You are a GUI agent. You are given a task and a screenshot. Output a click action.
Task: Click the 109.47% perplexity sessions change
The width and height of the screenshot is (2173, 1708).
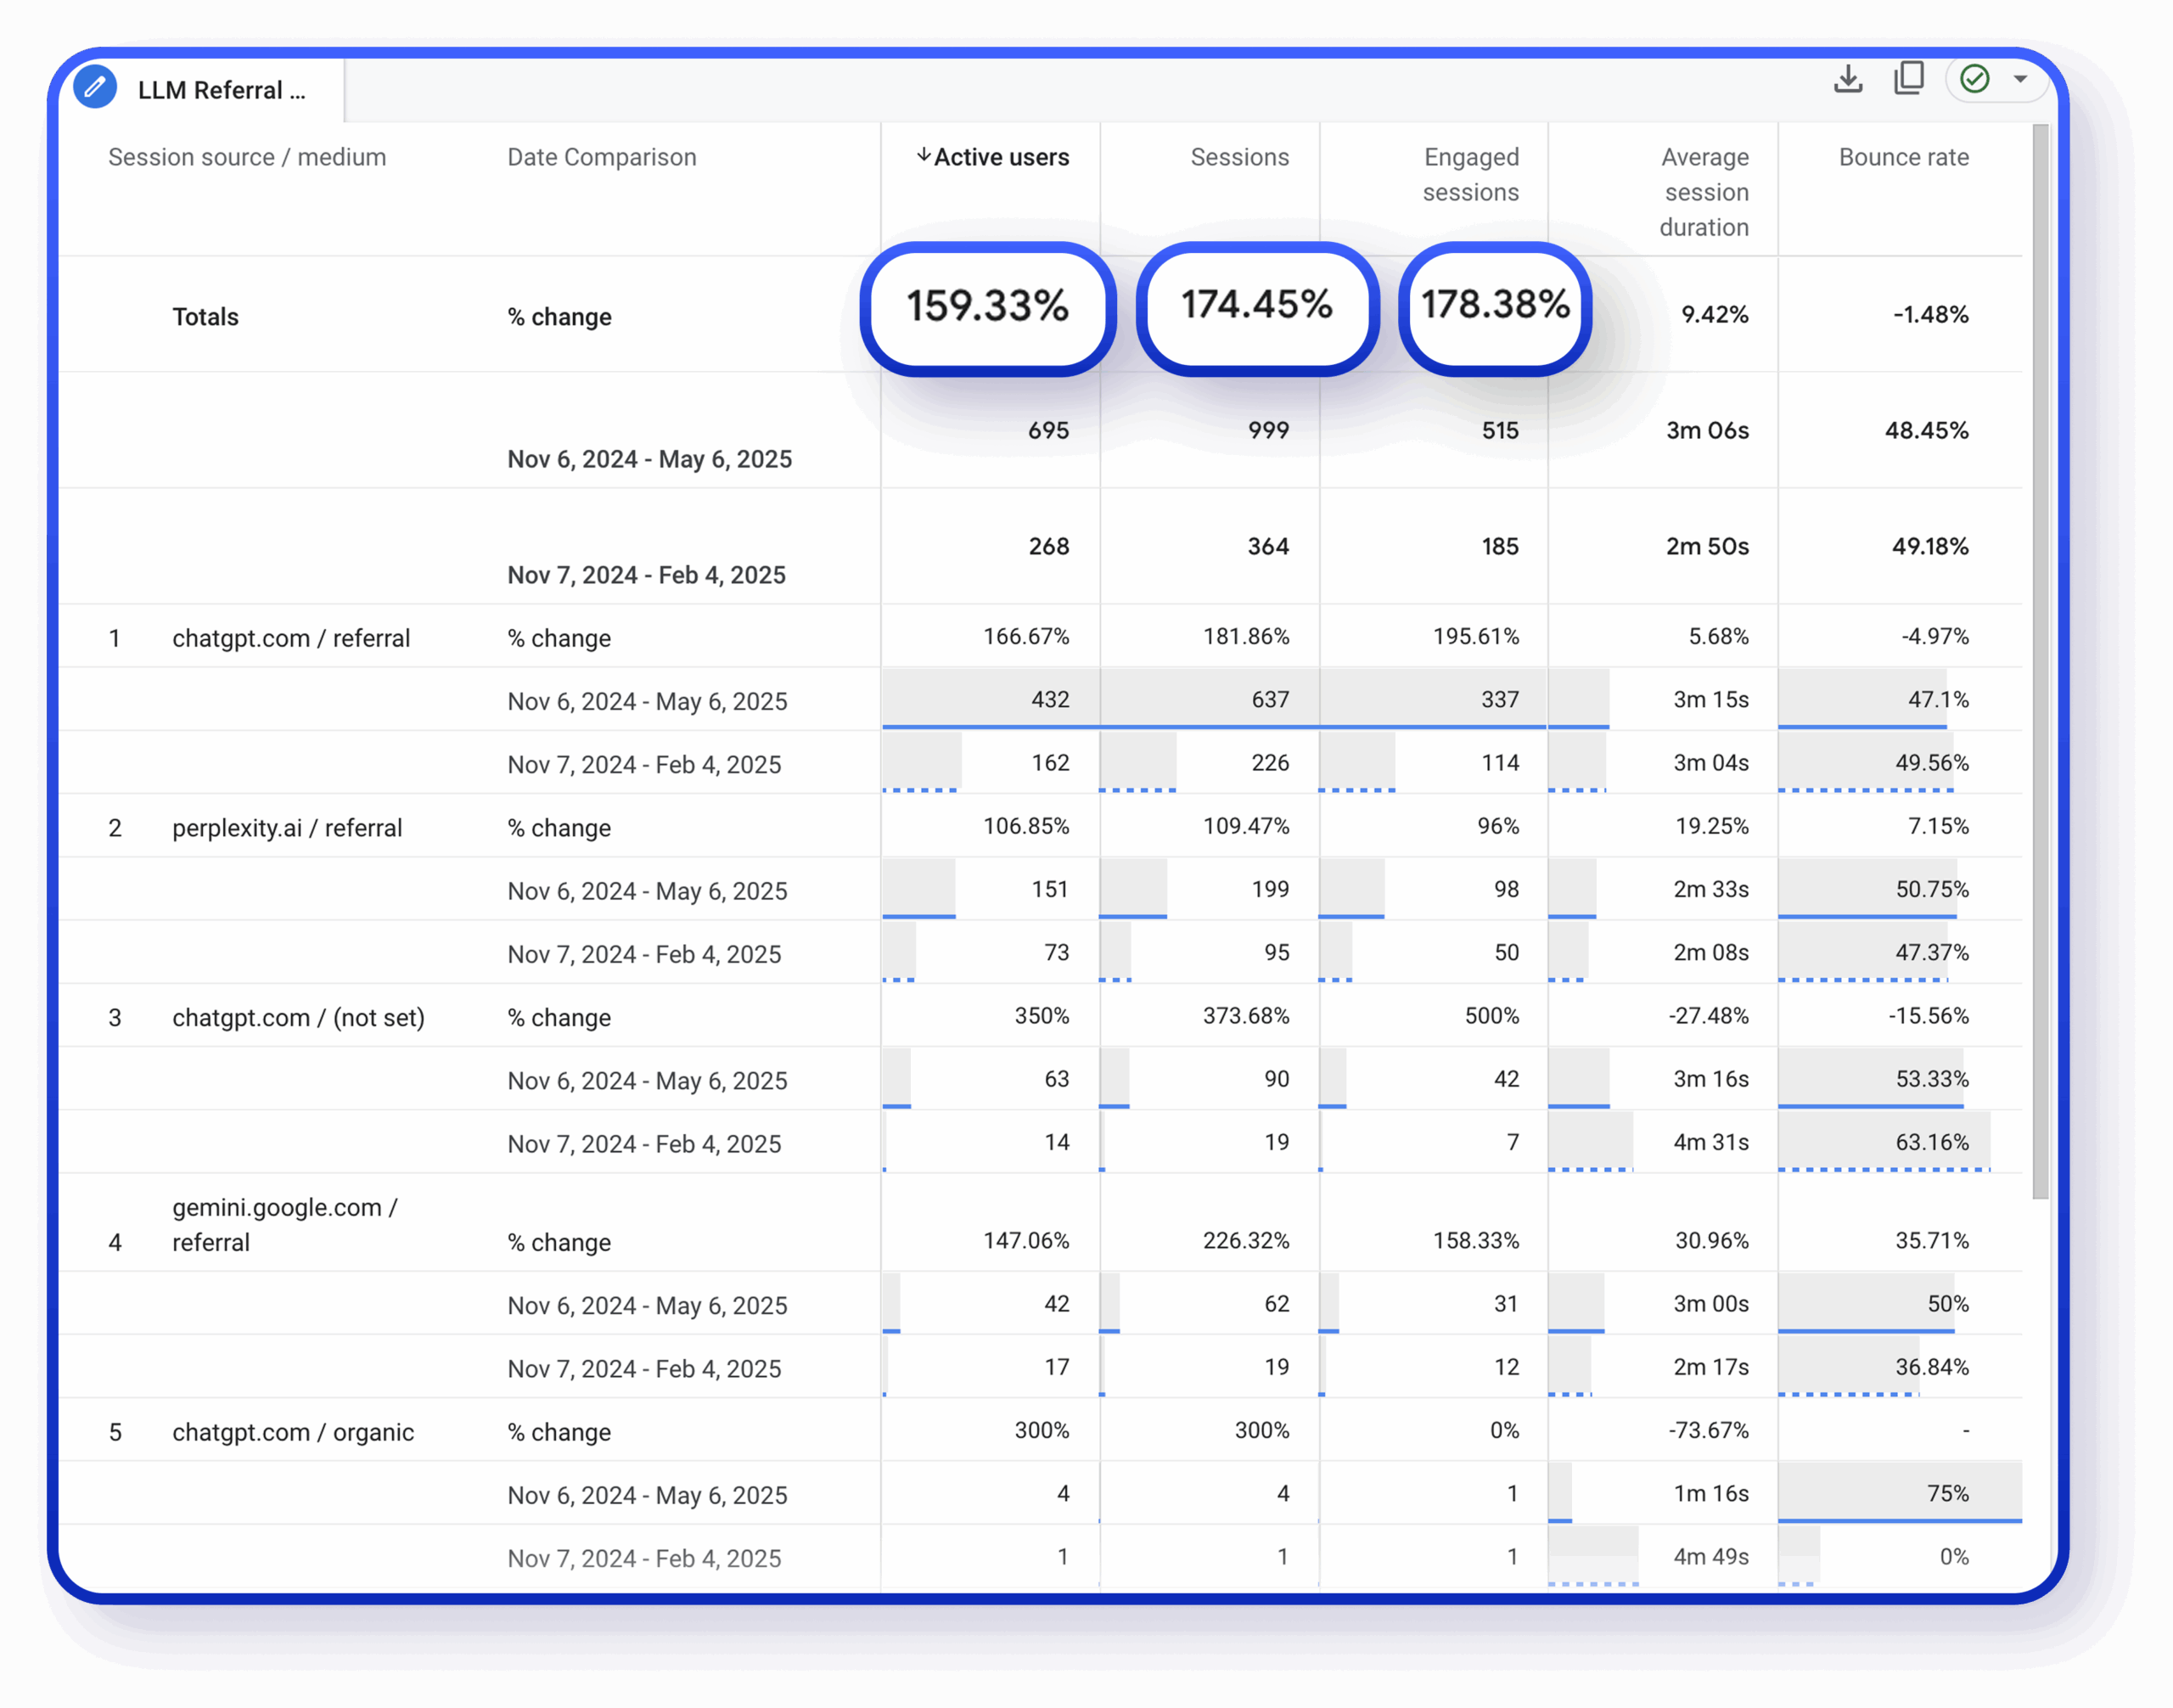click(x=1246, y=826)
